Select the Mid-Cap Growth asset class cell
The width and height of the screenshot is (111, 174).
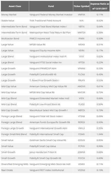click(x=15, y=110)
